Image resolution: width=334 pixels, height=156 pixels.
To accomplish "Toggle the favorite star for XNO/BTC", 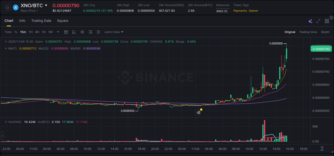I will 7,7.
